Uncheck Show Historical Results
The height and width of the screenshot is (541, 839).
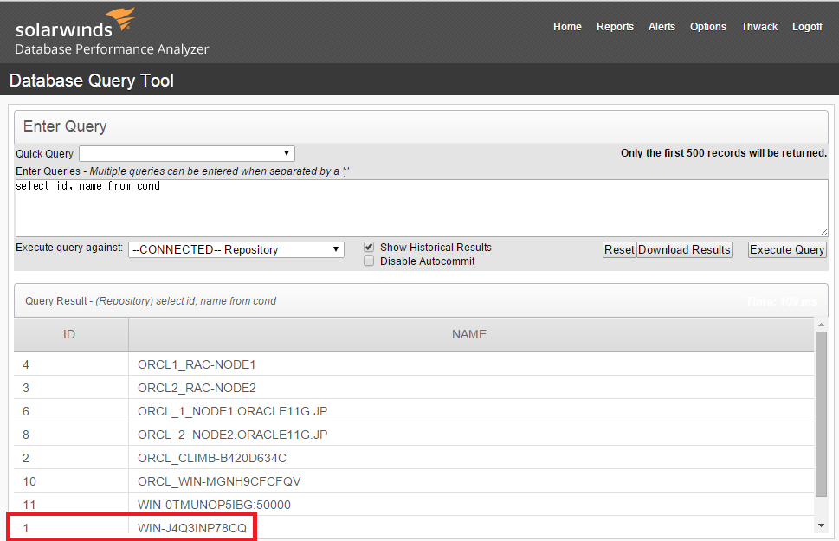(x=369, y=248)
